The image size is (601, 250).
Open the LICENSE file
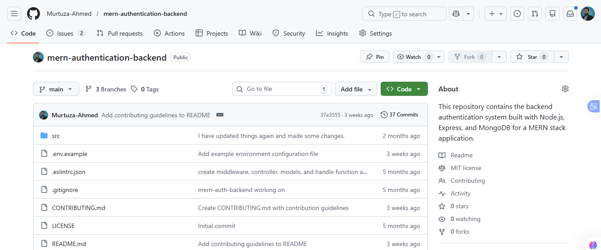(63, 226)
